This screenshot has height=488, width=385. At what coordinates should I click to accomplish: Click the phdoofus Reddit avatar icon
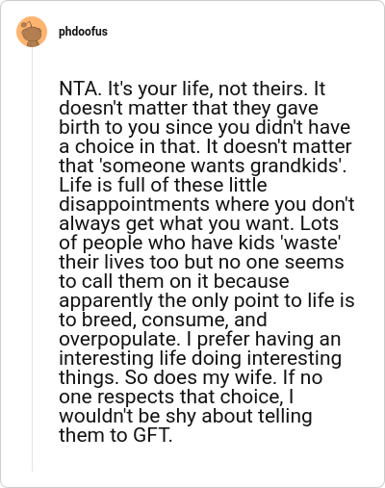pyautogui.click(x=32, y=32)
